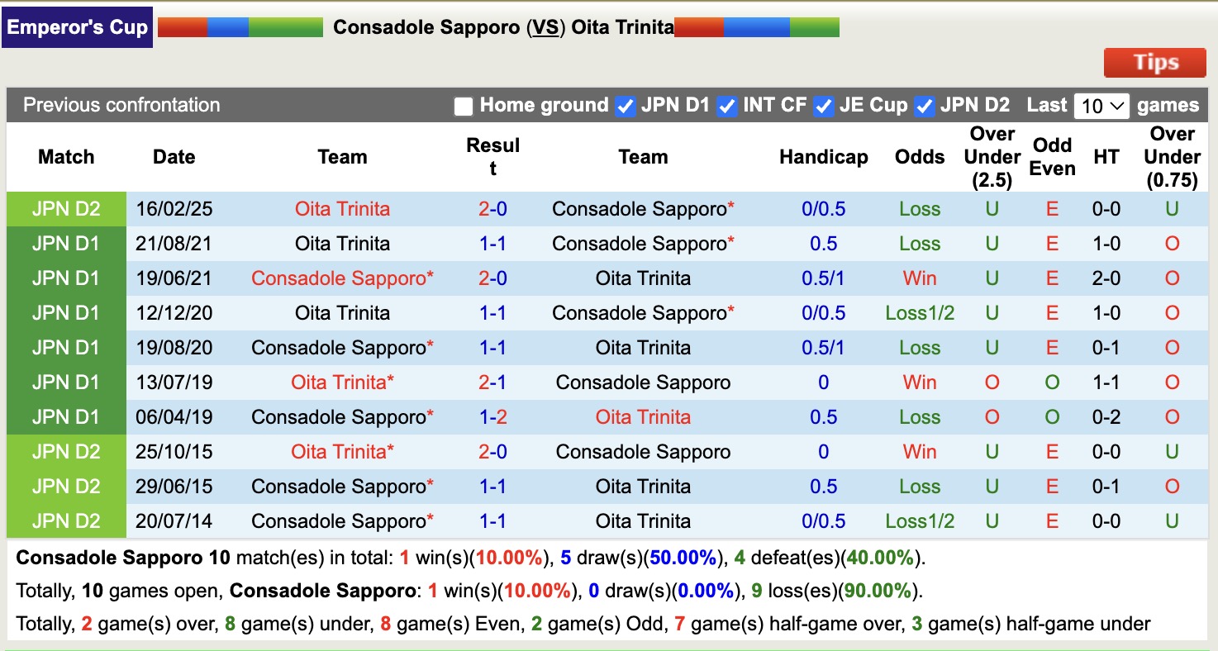1218x651 pixels.
Task: Select the Handicap column header
Action: (x=823, y=156)
